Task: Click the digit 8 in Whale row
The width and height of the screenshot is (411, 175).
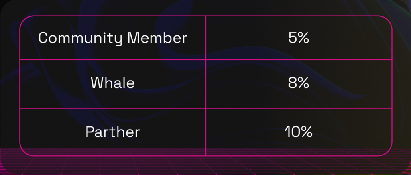Action: [x=293, y=83]
